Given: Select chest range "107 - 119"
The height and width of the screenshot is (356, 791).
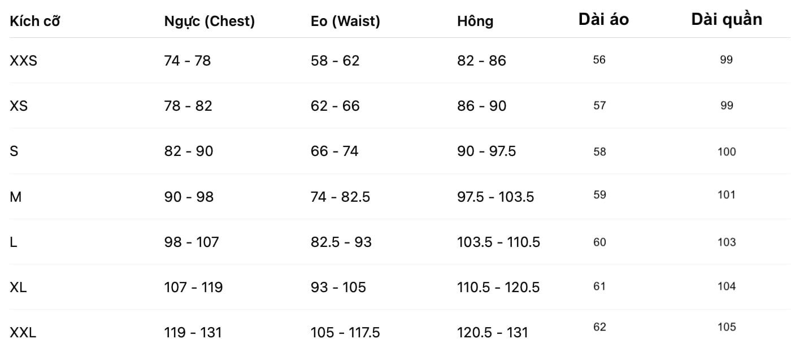Looking at the screenshot, I should 193,287.
